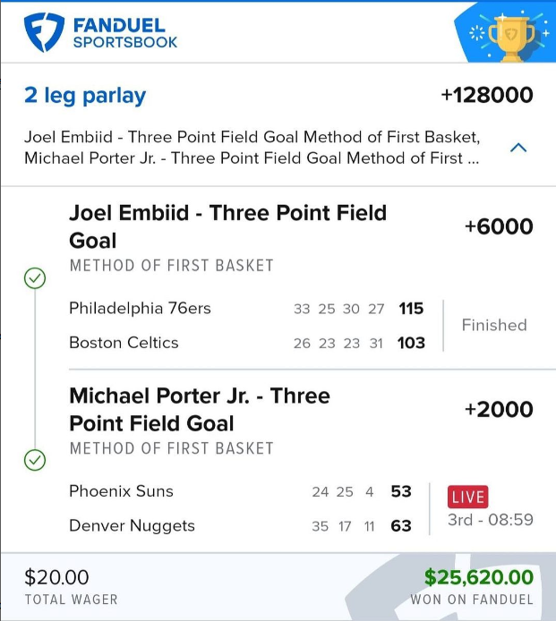Click the green checkmark beside Michael Porter Jr. leg
The image size is (556, 621).
click(x=34, y=460)
